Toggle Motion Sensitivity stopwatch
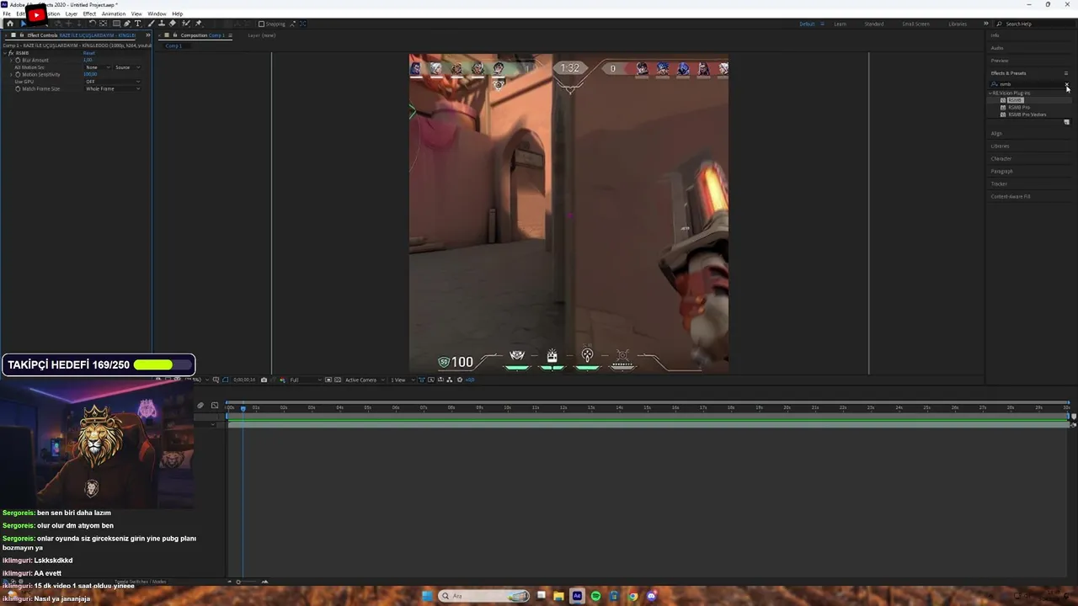The width and height of the screenshot is (1078, 606). point(18,75)
